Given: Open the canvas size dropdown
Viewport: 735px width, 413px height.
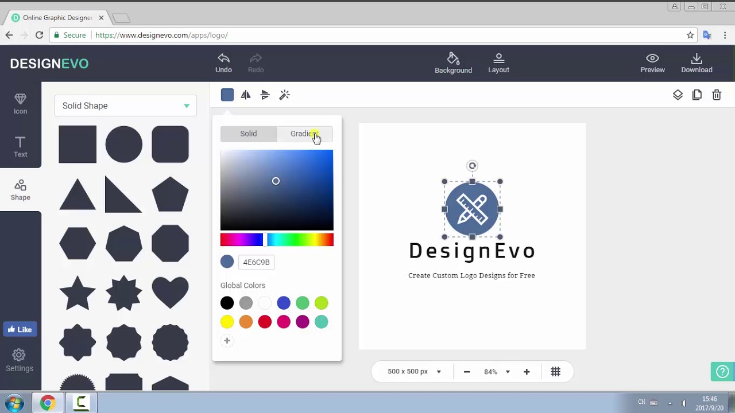Looking at the screenshot, I should pyautogui.click(x=413, y=372).
